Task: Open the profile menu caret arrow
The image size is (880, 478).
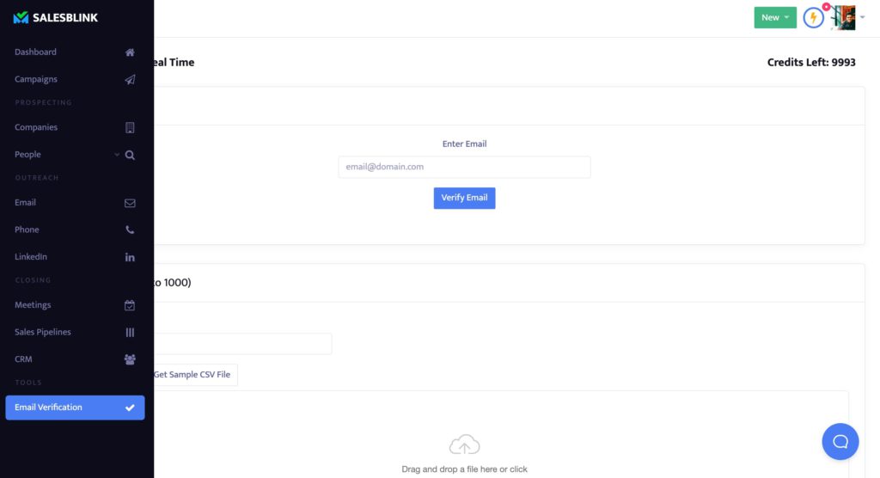Action: pyautogui.click(x=863, y=17)
